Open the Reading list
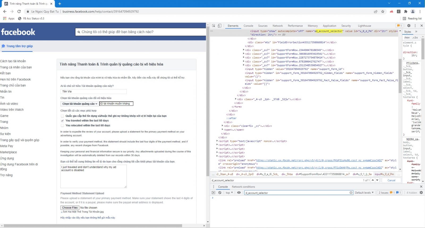 (412, 19)
